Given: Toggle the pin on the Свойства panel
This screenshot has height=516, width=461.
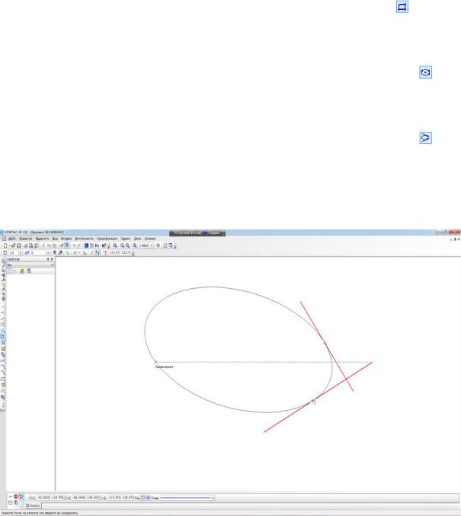Looking at the screenshot, I should (48, 260).
